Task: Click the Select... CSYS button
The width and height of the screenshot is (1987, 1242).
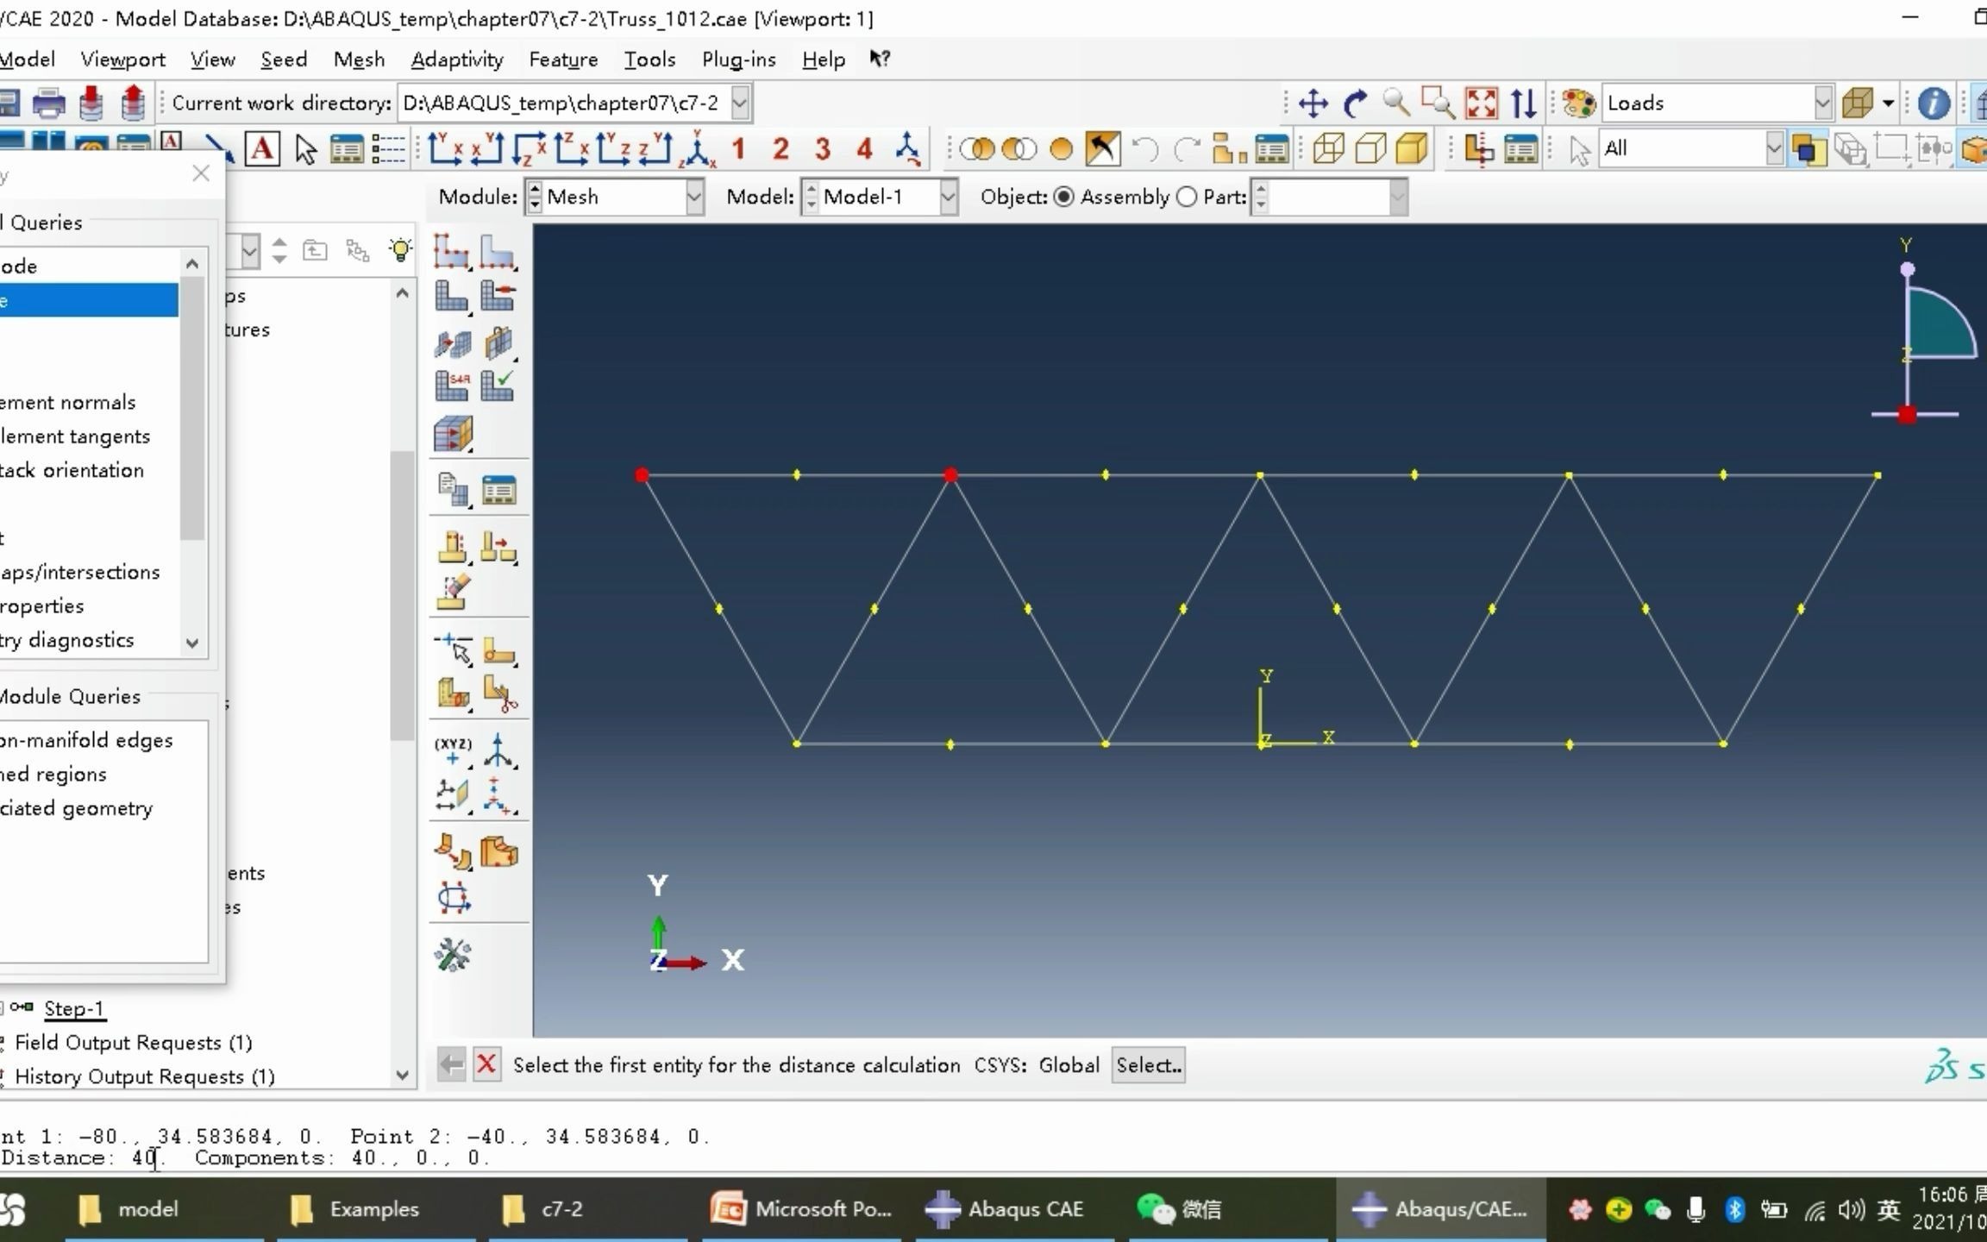Action: [x=1148, y=1065]
